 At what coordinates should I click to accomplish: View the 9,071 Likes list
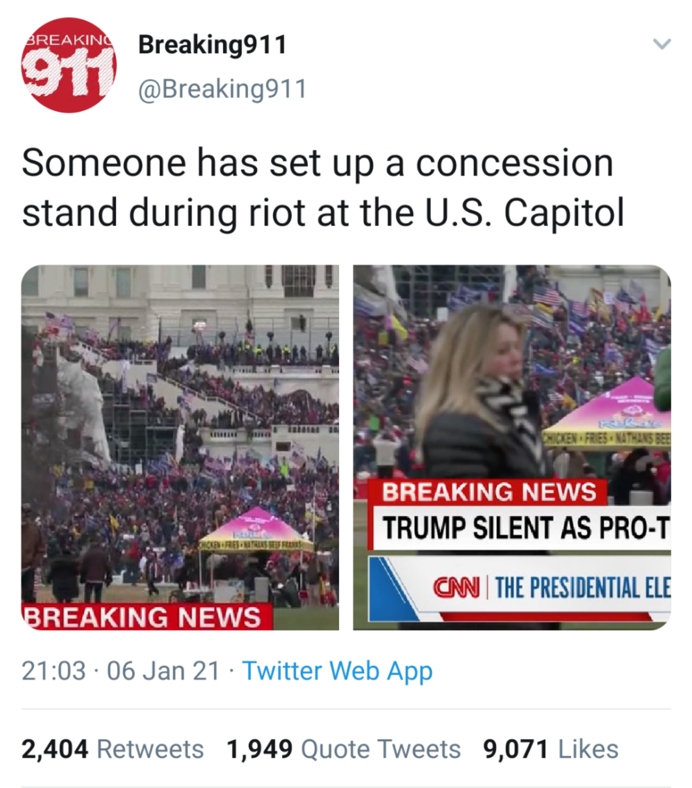[x=550, y=749]
